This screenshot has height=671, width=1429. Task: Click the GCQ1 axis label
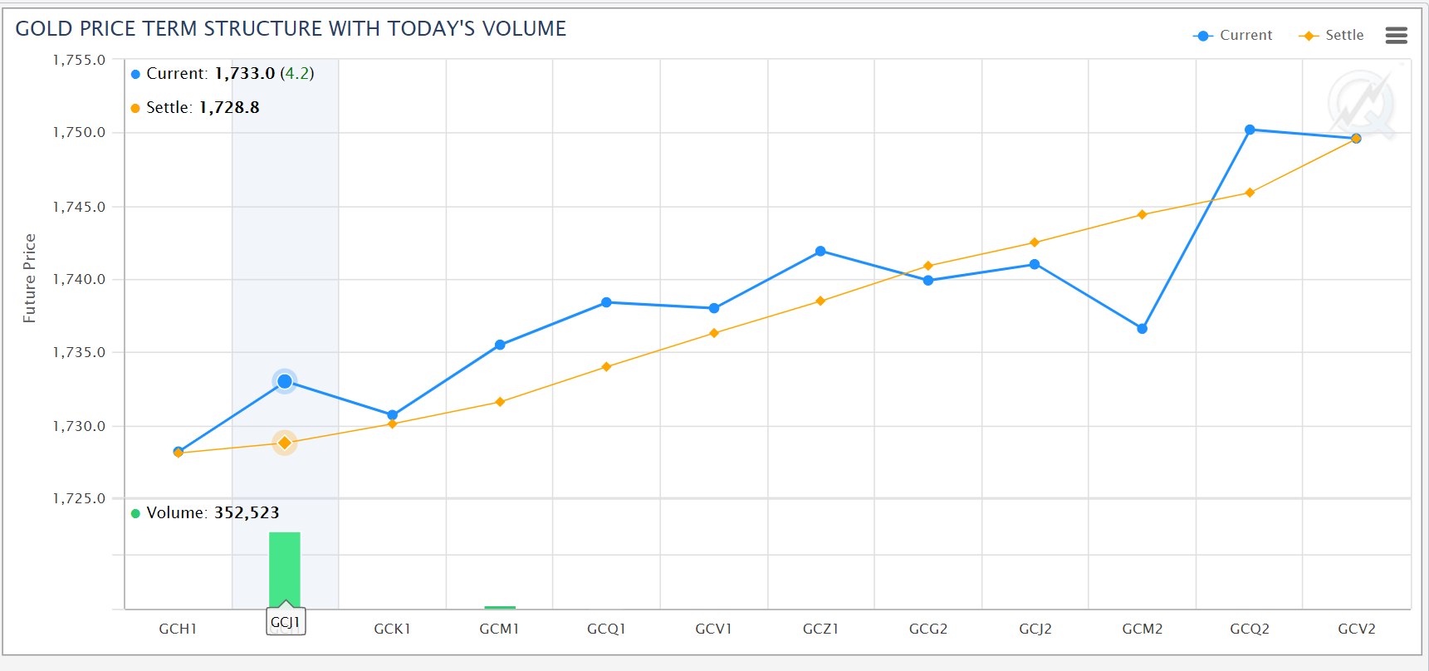606,629
